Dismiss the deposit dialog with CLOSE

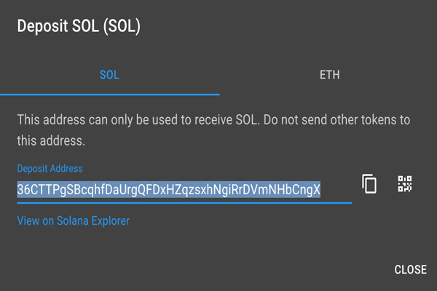(410, 270)
